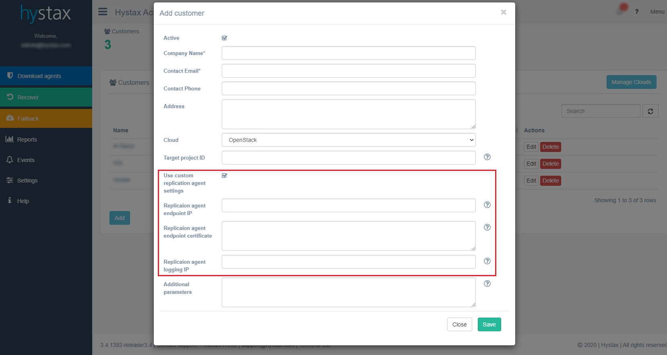
Task: Edit the second customer row
Action: click(x=531, y=164)
